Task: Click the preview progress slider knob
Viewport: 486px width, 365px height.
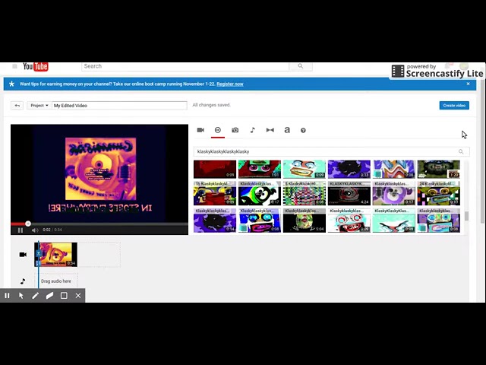Action: [x=28, y=224]
